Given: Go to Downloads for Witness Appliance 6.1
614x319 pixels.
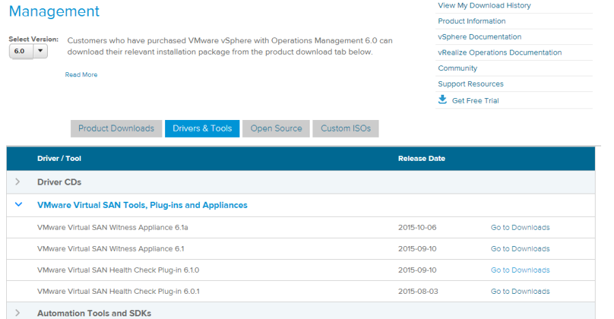Looking at the screenshot, I should tap(520, 249).
